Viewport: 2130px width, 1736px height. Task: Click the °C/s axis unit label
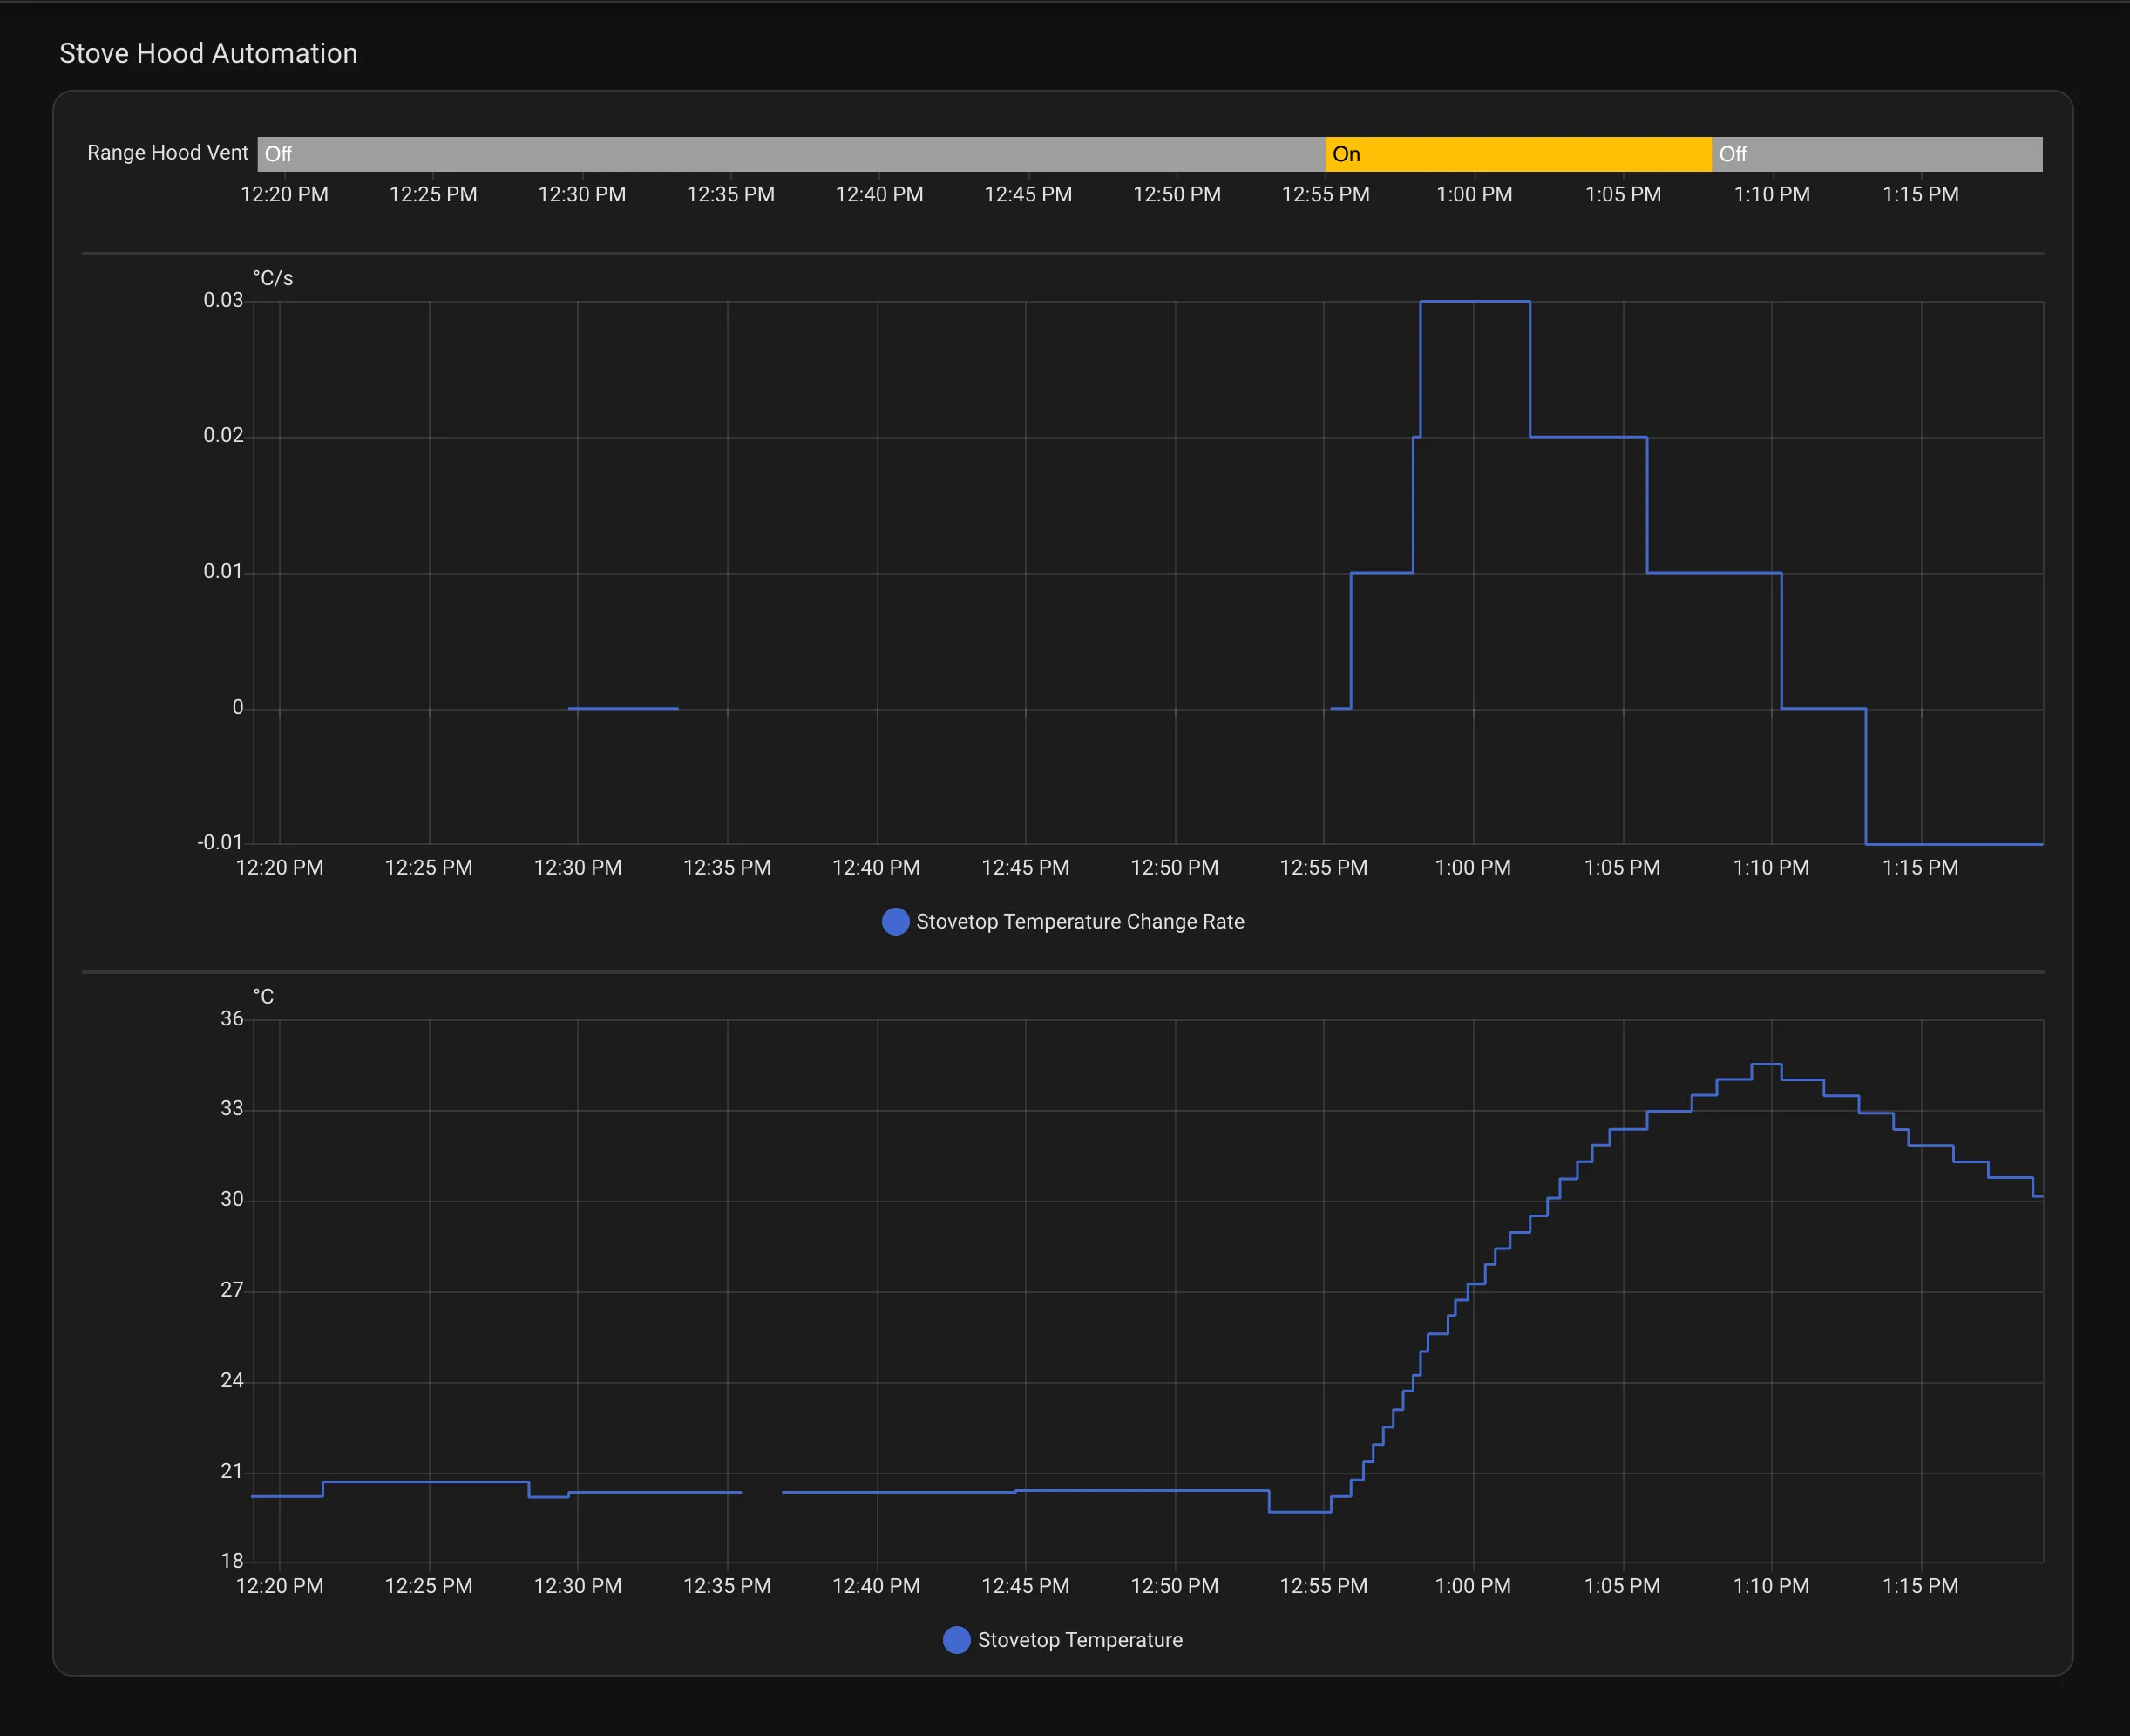point(270,277)
